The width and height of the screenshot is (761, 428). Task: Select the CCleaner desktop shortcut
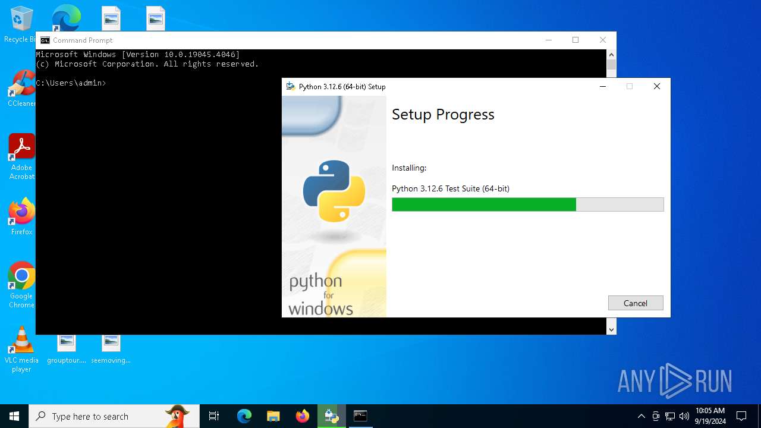coord(21,89)
